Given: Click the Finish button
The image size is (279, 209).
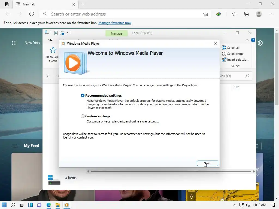Looking at the screenshot, I should (x=207, y=163).
